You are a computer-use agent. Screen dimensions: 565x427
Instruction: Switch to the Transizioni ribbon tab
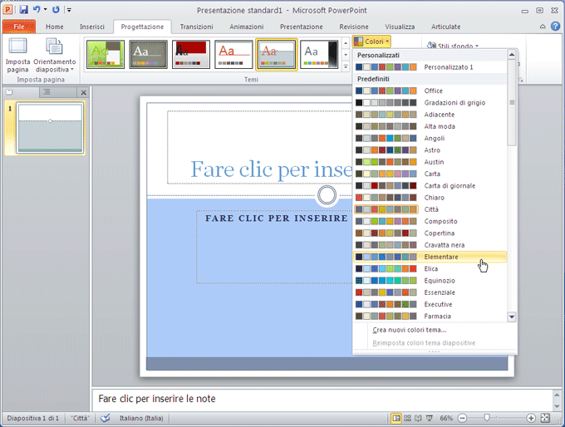(196, 27)
